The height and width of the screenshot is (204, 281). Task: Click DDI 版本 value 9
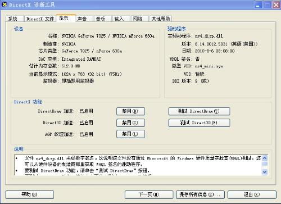click(x=202, y=81)
